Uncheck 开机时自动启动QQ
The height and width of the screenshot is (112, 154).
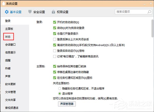[x=54, y=22]
